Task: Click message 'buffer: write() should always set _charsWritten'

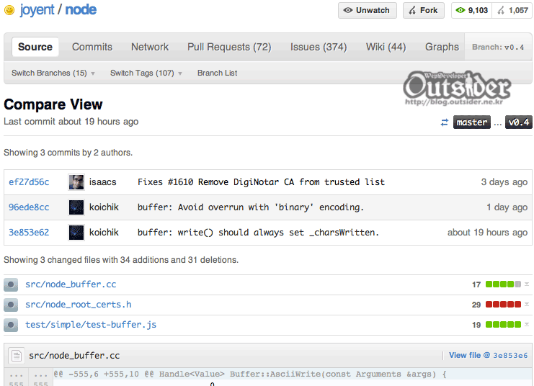Action: click(258, 233)
